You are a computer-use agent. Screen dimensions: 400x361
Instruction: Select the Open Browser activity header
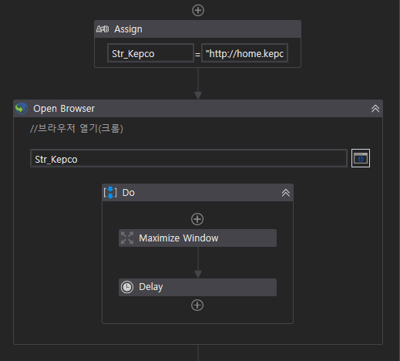(198, 109)
